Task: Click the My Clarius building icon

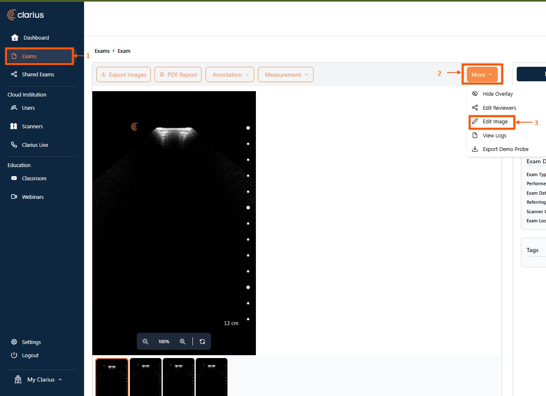Action: coord(18,379)
